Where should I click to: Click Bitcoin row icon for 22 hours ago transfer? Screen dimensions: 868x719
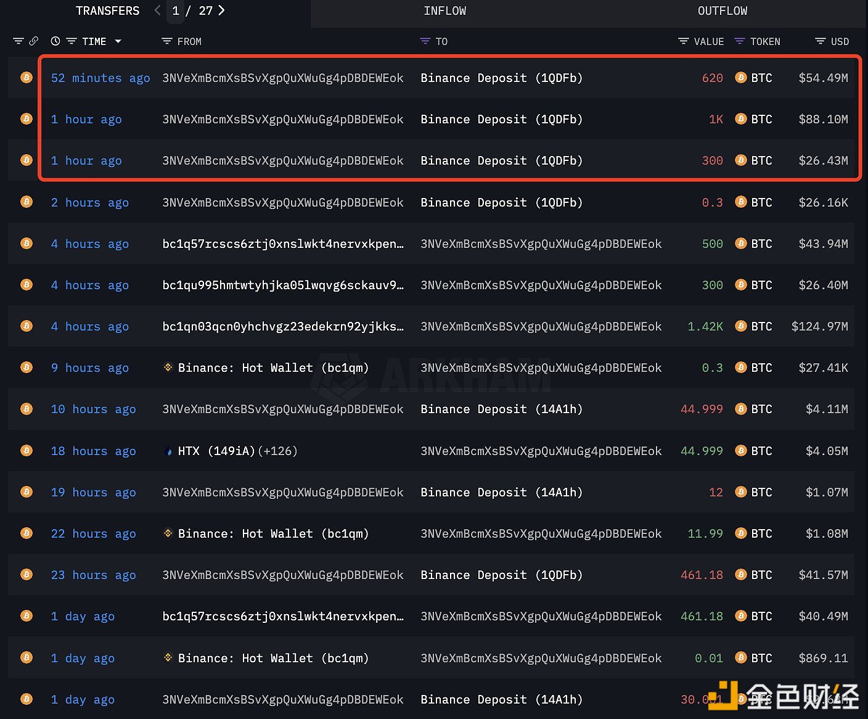pos(27,533)
